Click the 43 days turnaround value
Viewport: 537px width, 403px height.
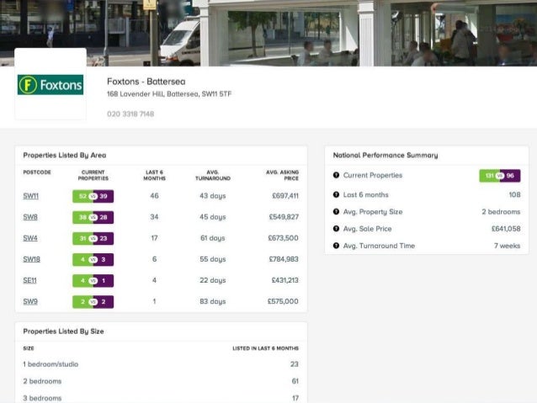(x=213, y=196)
